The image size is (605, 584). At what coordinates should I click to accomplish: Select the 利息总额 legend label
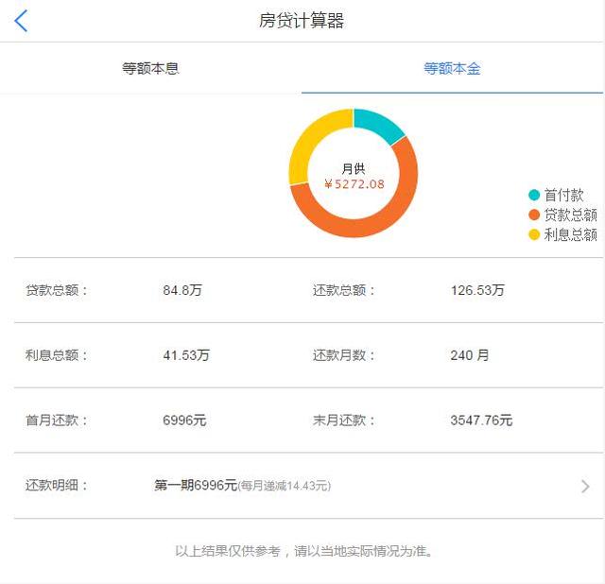click(571, 234)
